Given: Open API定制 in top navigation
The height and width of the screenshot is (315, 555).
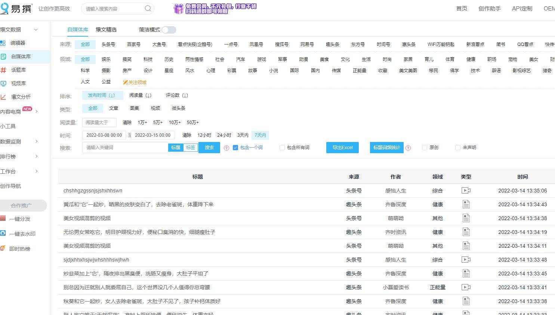Looking at the screenshot, I should tap(522, 9).
